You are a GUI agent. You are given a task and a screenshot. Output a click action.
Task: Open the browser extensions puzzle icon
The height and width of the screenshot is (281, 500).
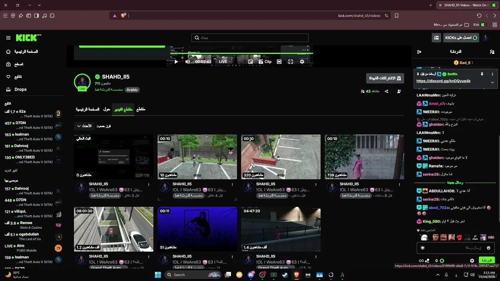coord(52,16)
